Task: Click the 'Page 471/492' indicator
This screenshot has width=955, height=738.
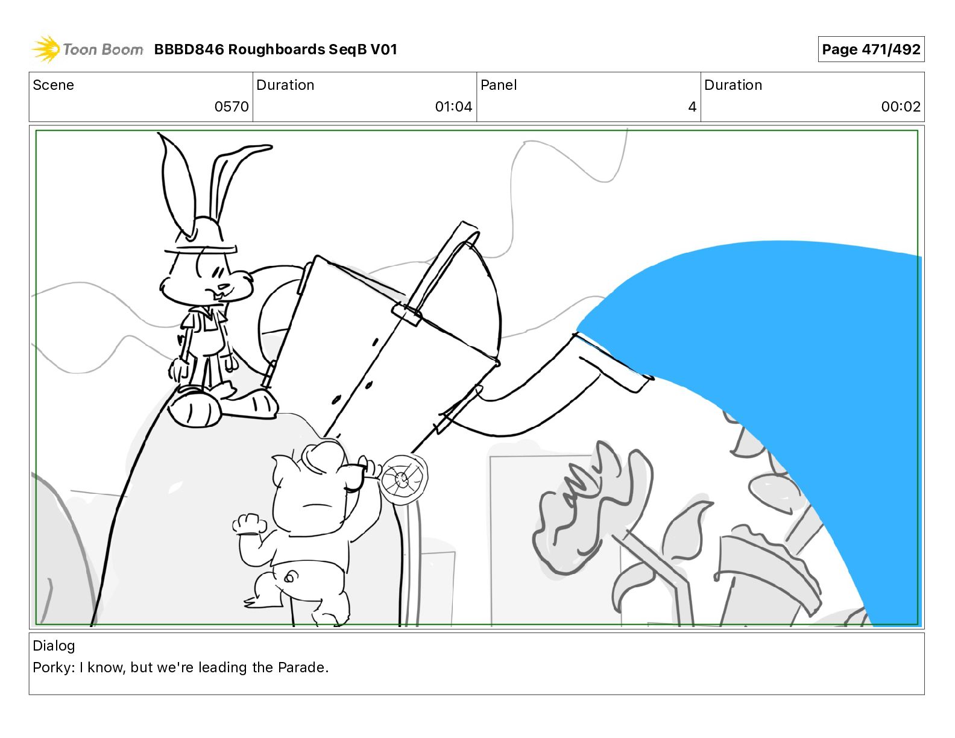Action: (871, 49)
